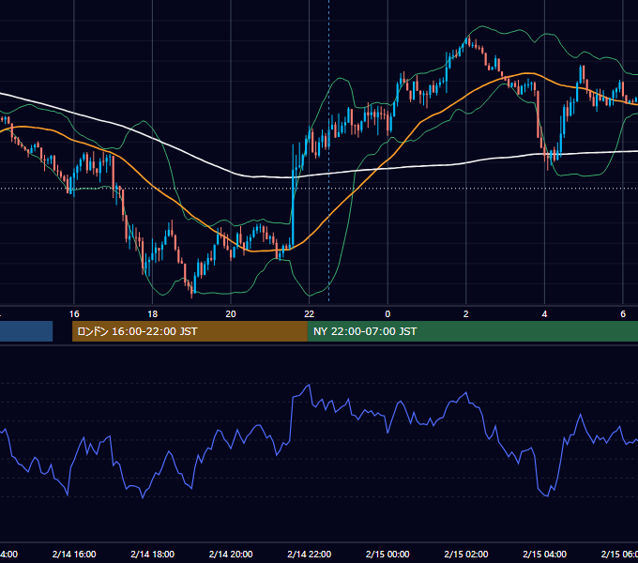Click hour label 18 on price chart axis
The width and height of the screenshot is (638, 563).
click(x=153, y=314)
